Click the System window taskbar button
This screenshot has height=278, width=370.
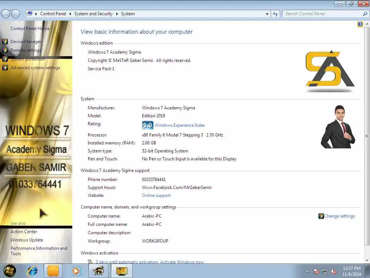(x=121, y=271)
